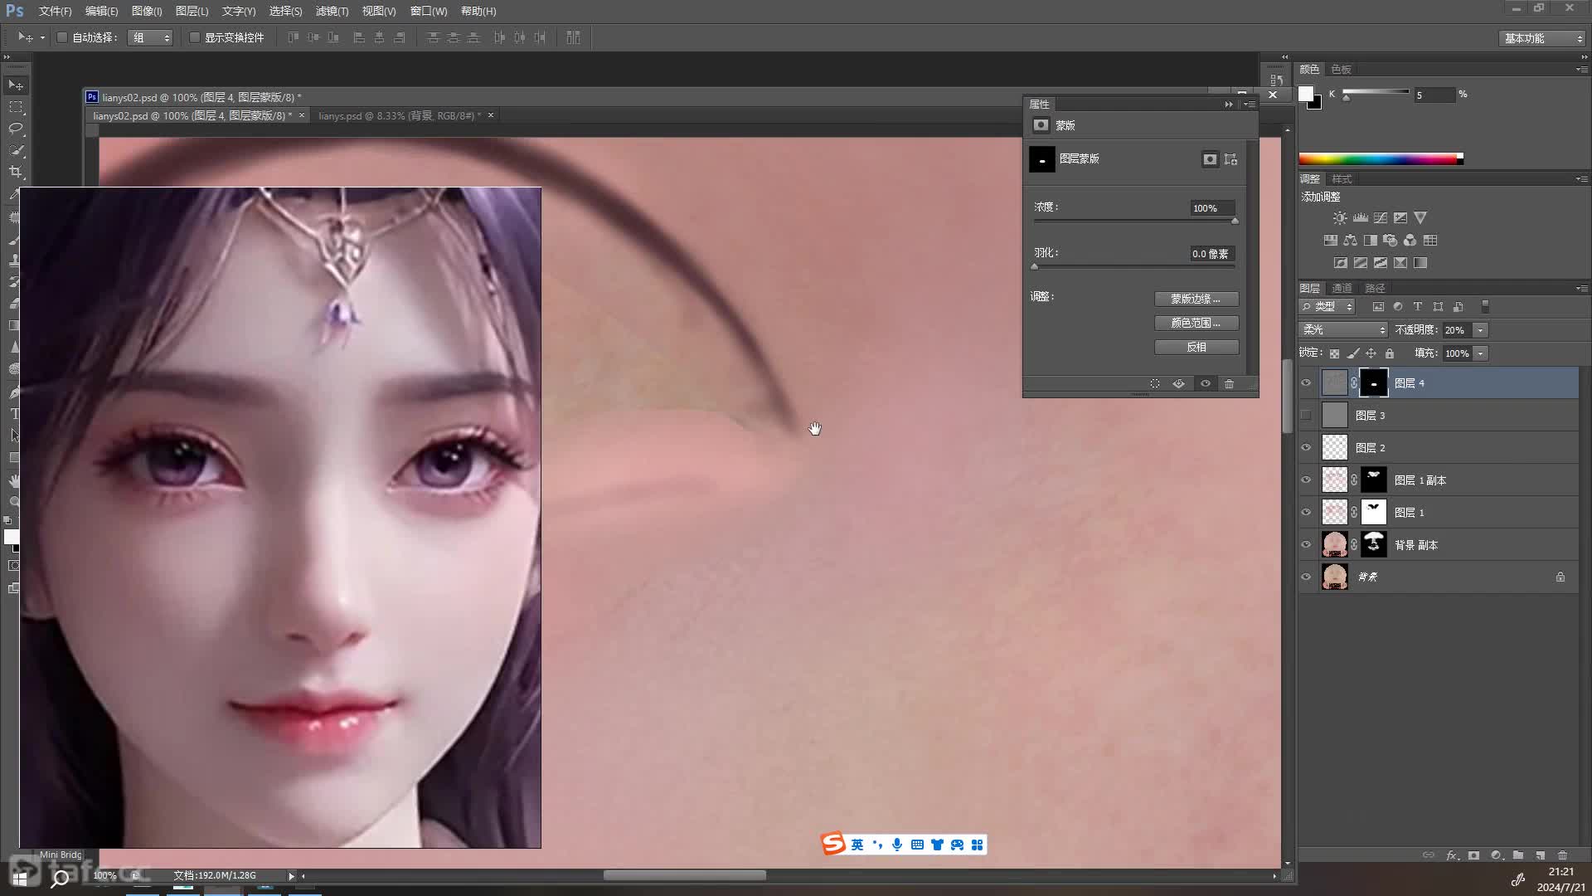
Task: Click the foreground color swatch in Color panel
Action: pyautogui.click(x=1306, y=94)
